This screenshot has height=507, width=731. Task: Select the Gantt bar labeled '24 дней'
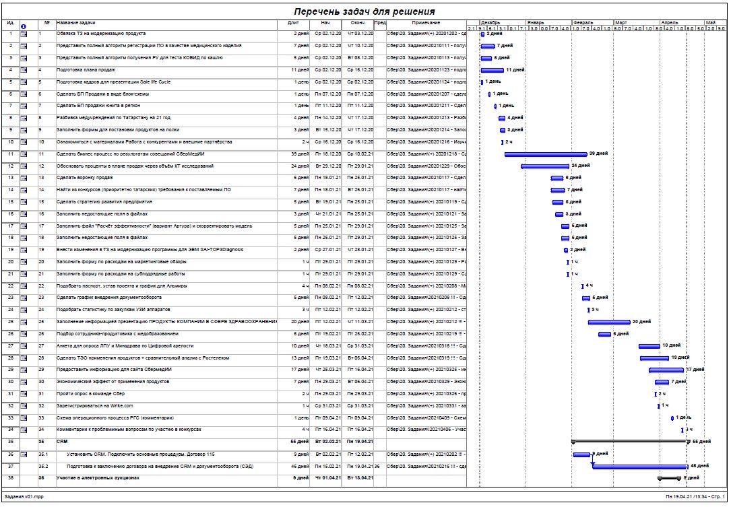[545, 166]
